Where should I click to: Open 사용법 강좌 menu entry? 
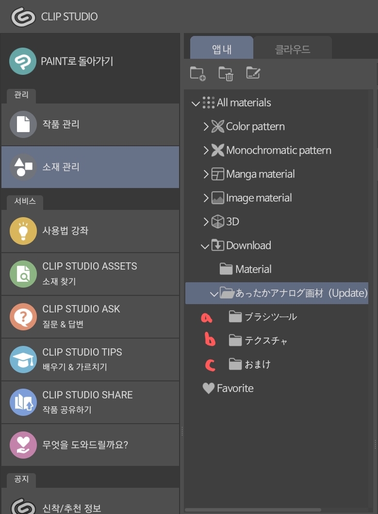pos(90,231)
